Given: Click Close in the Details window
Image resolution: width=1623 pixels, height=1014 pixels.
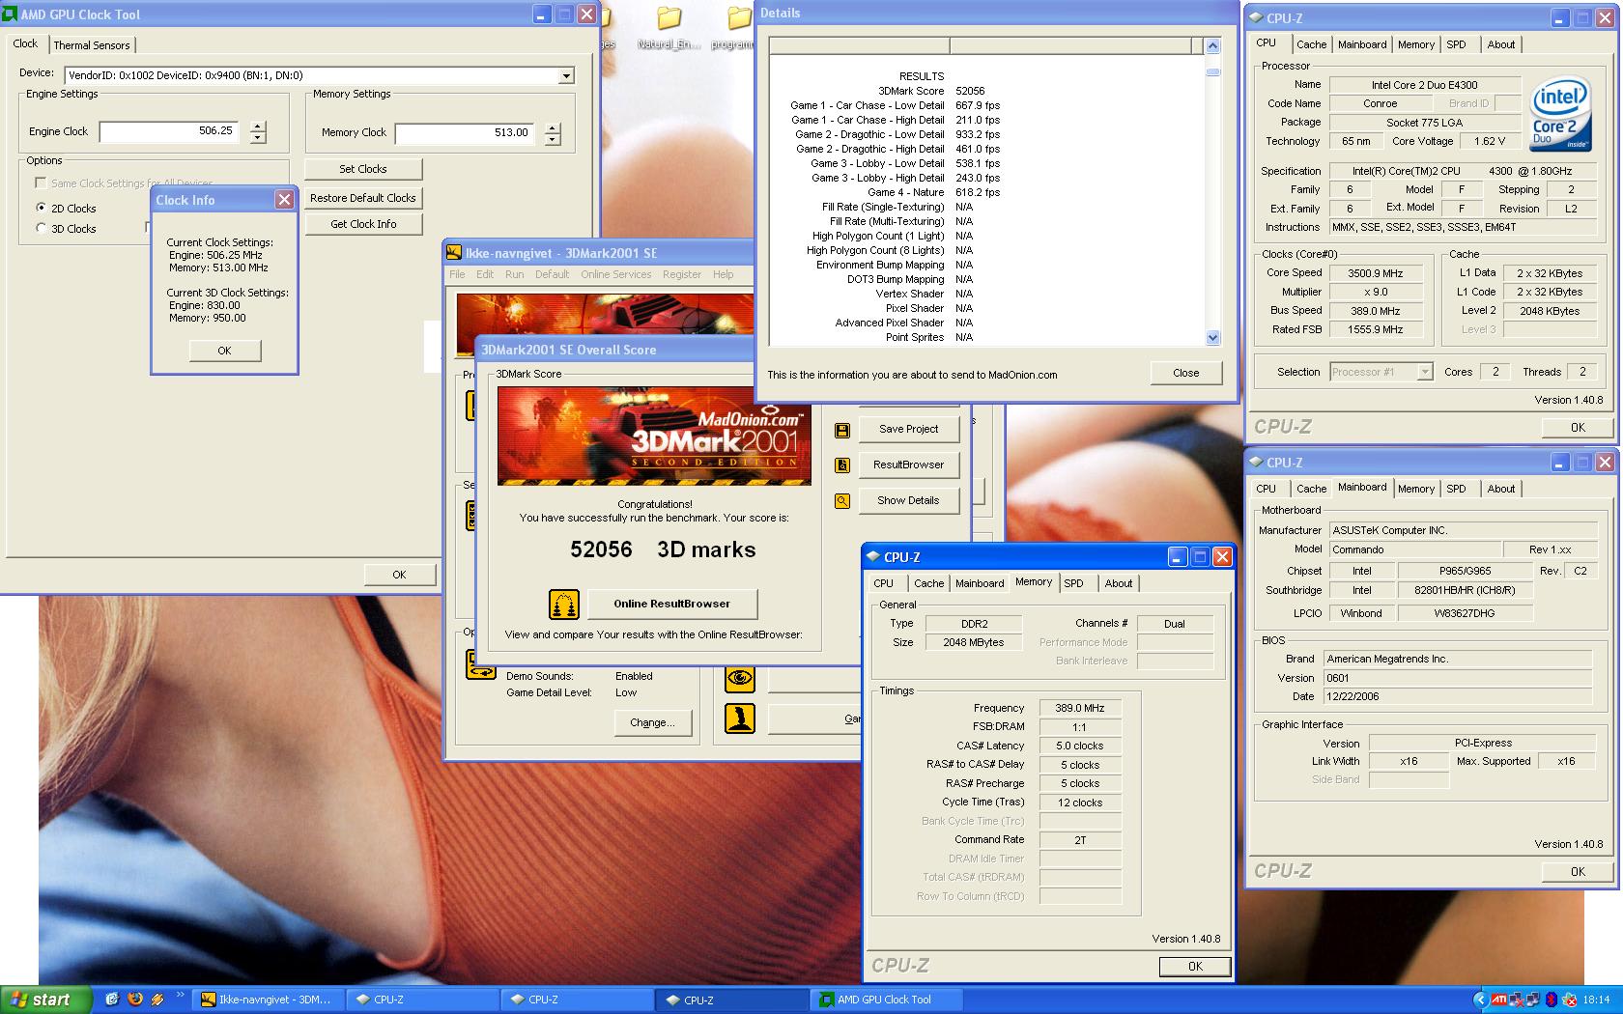Looking at the screenshot, I should click(1186, 373).
